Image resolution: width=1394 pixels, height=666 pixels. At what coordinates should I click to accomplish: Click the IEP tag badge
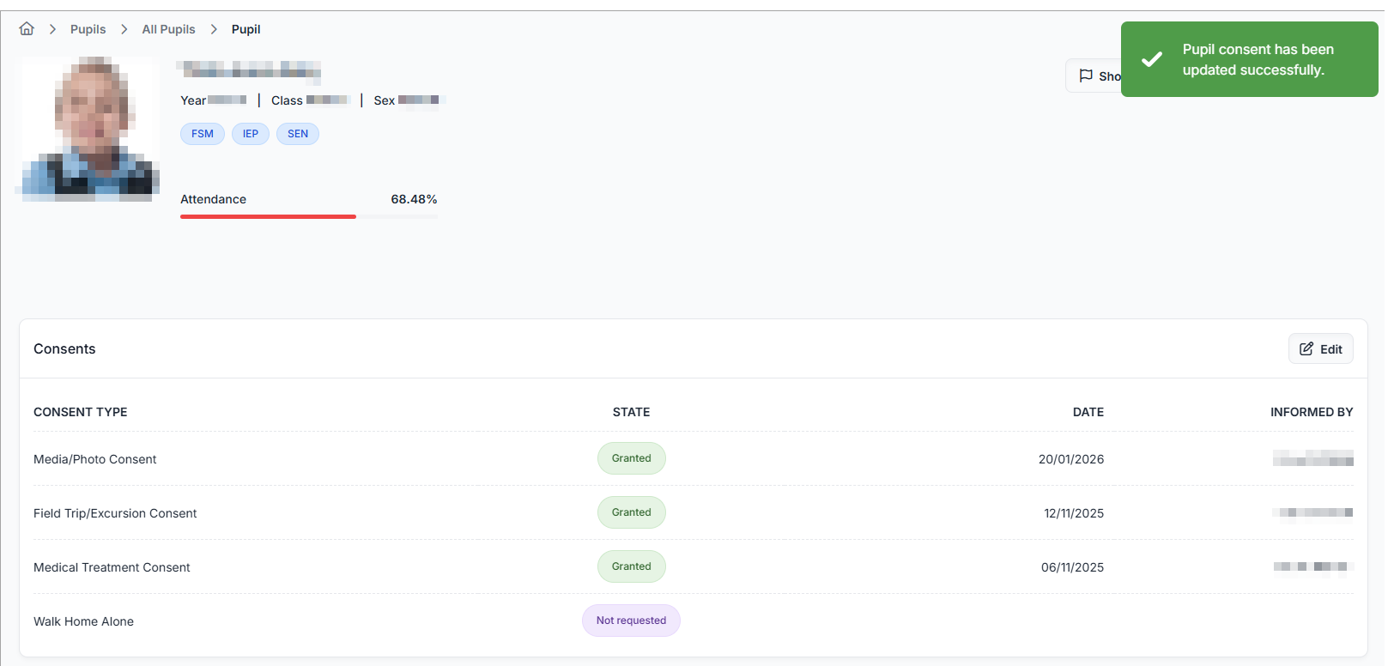[251, 134]
